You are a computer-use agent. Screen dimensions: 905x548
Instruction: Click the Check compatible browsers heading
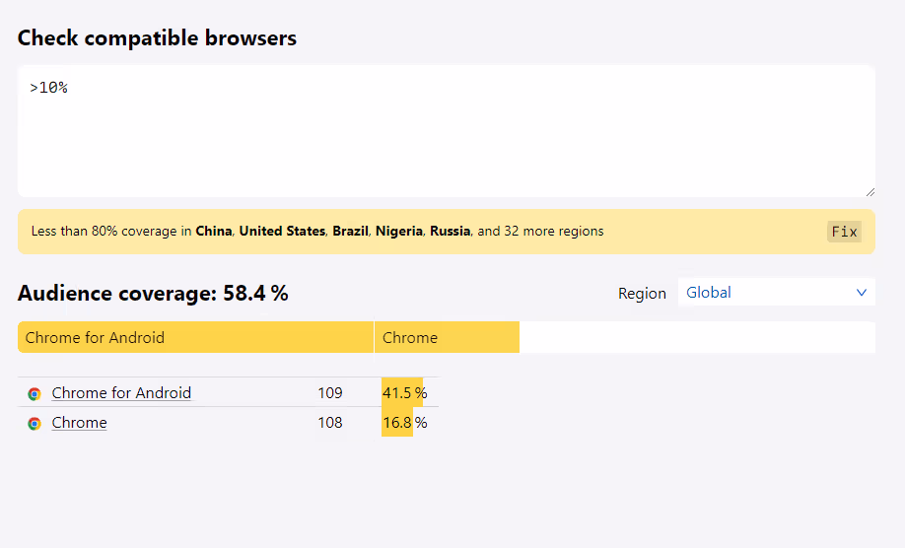[157, 38]
